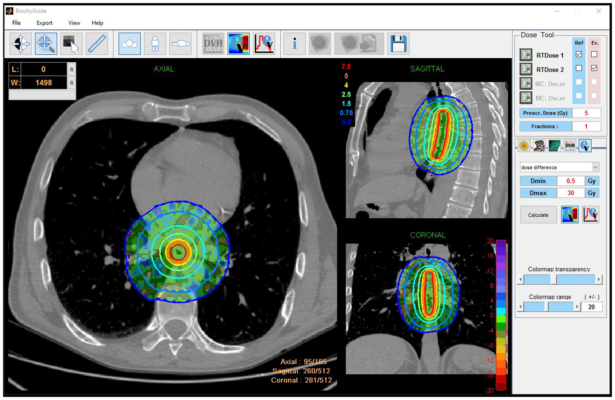Switch to the standing figure view icon
Image resolution: width=615 pixels, height=400 pixels.
[155, 43]
